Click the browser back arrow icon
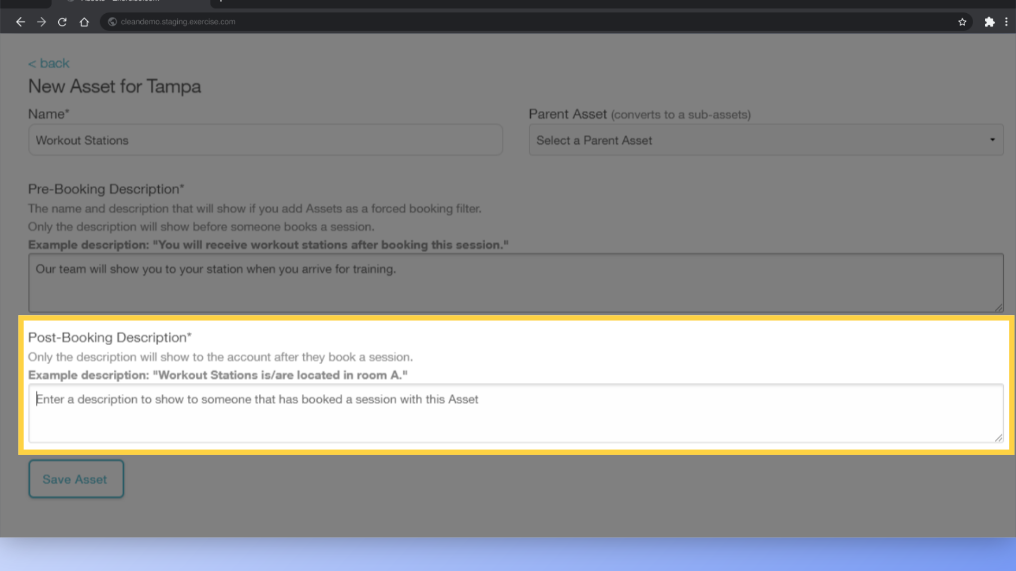1016x571 pixels. tap(20, 22)
